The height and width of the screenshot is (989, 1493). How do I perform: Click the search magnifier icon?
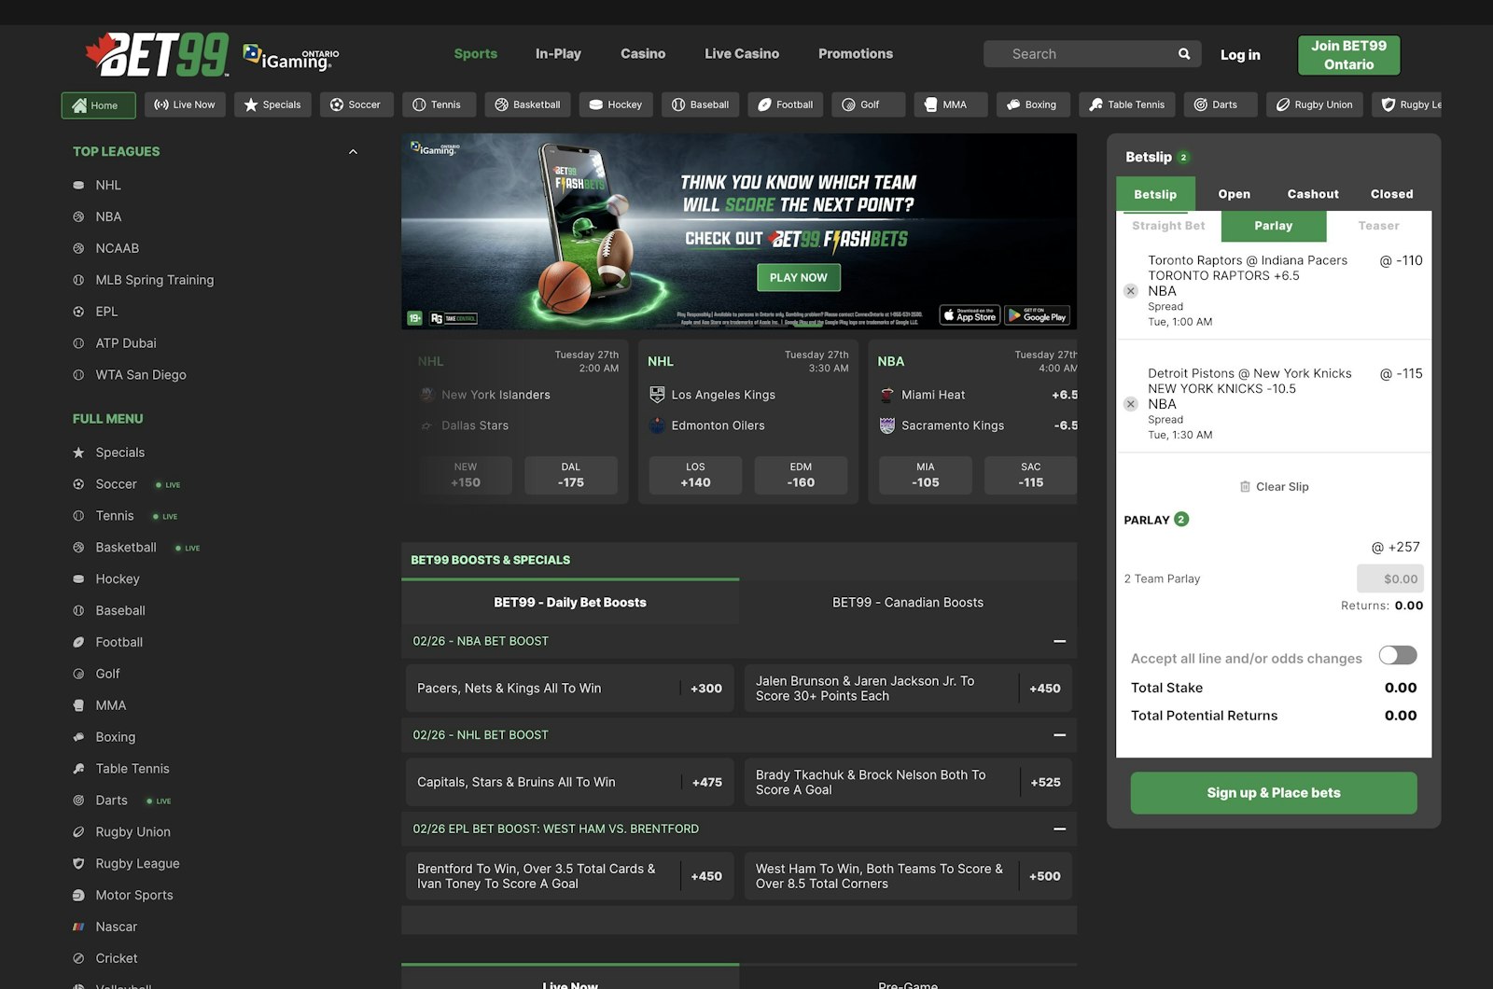pyautogui.click(x=1183, y=53)
